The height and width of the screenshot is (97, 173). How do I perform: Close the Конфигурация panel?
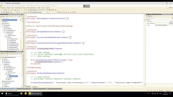22,14
